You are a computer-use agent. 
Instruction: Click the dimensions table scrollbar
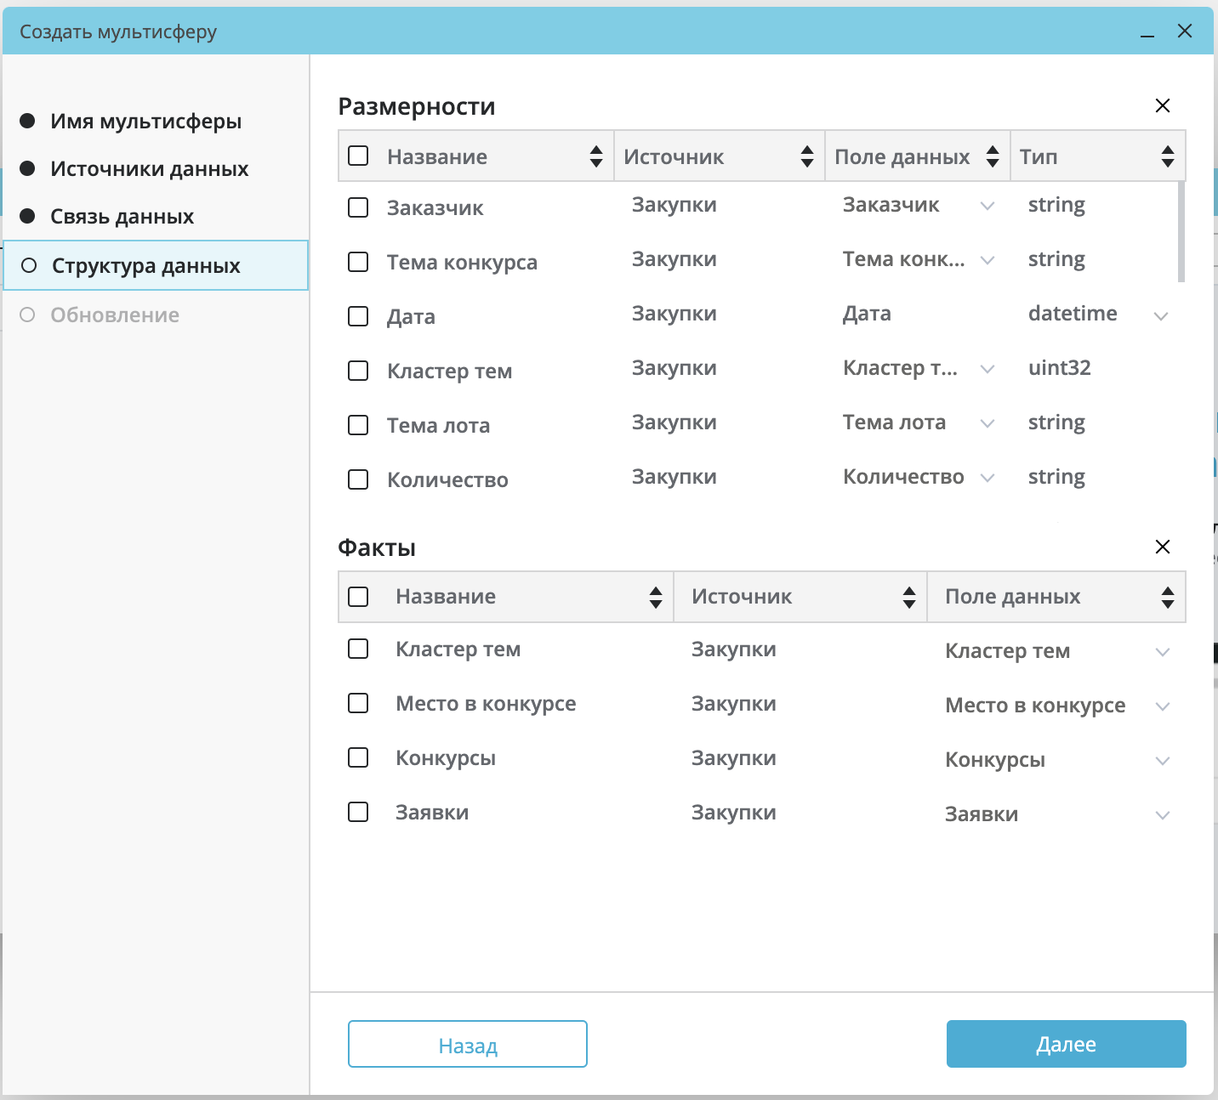pos(1181,231)
